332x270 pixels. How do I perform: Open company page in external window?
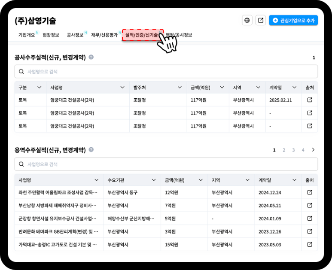pyautogui.click(x=260, y=20)
